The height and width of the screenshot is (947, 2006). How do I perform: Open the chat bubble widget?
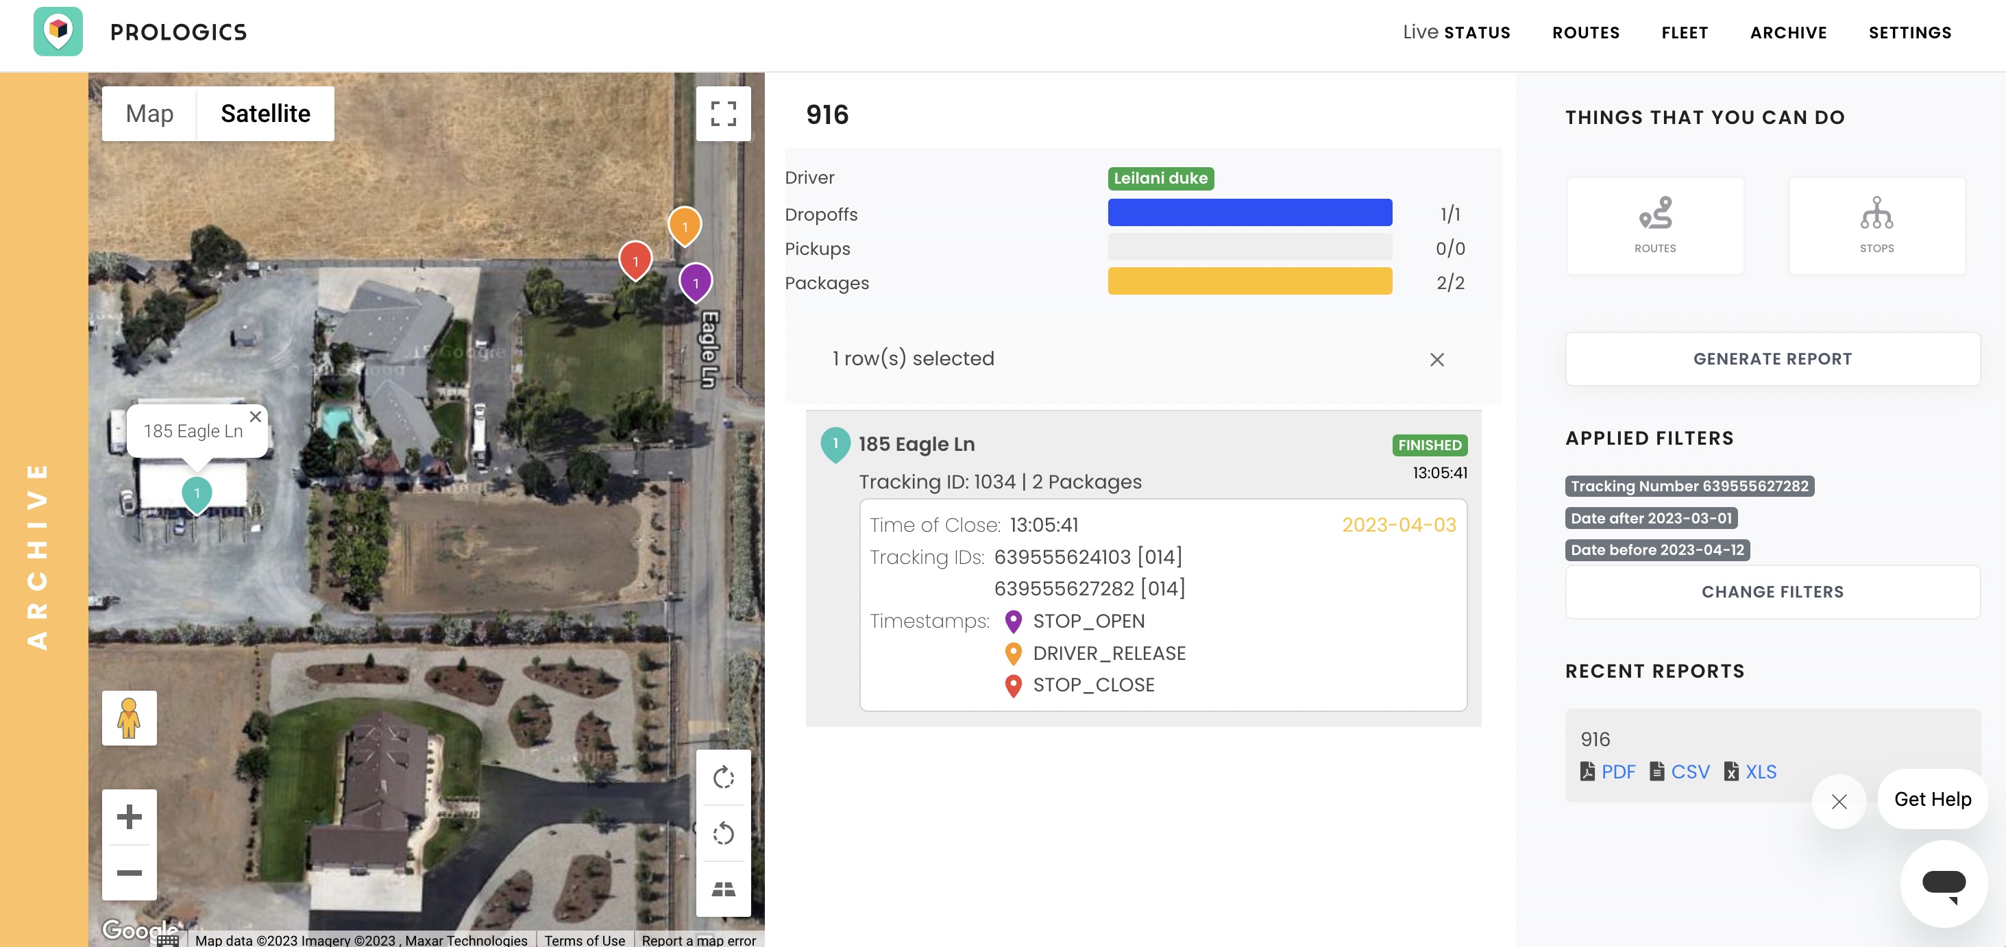point(1943,884)
